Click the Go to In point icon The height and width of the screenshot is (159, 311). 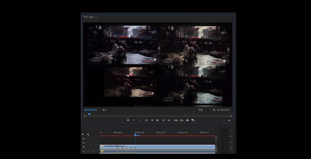pos(146,120)
